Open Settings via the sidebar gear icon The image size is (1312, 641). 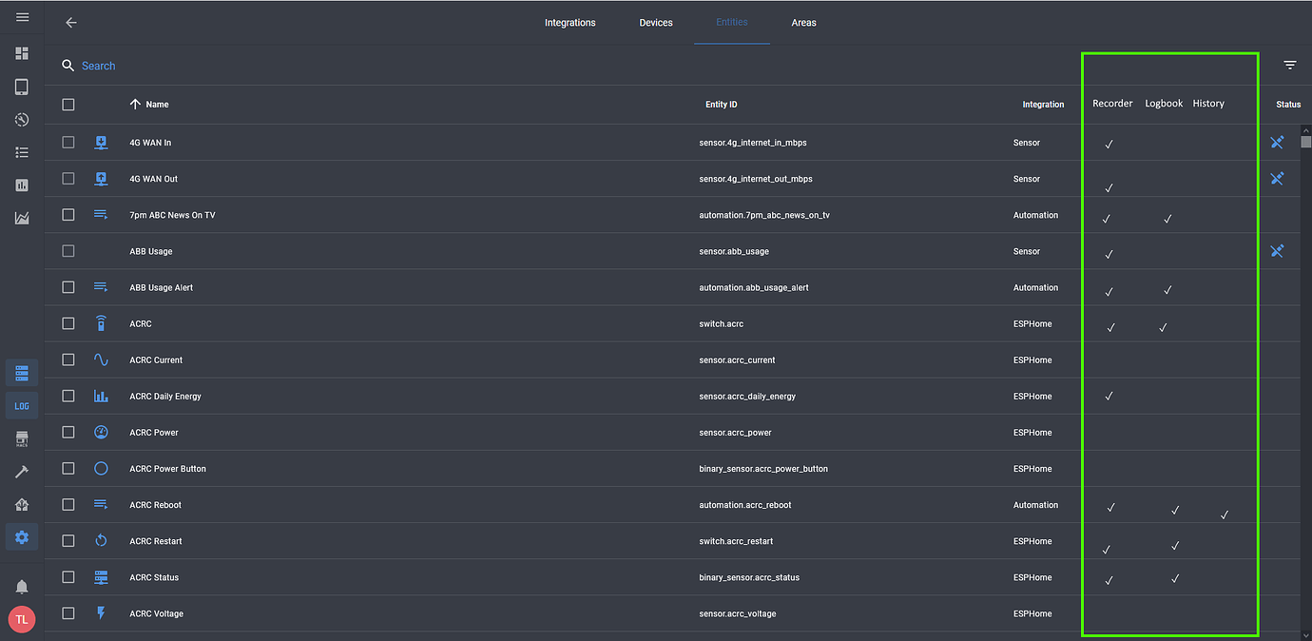22,537
